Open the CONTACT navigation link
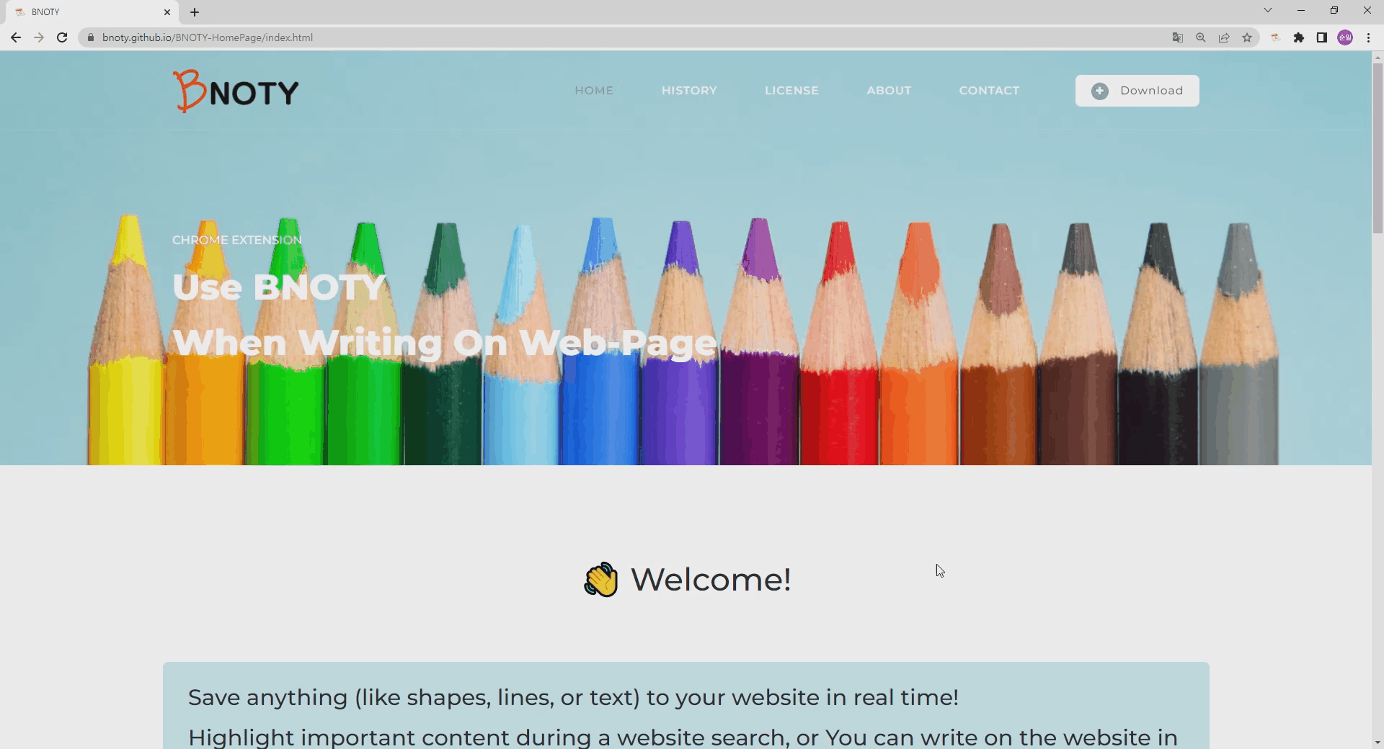This screenshot has height=749, width=1384. coord(989,91)
